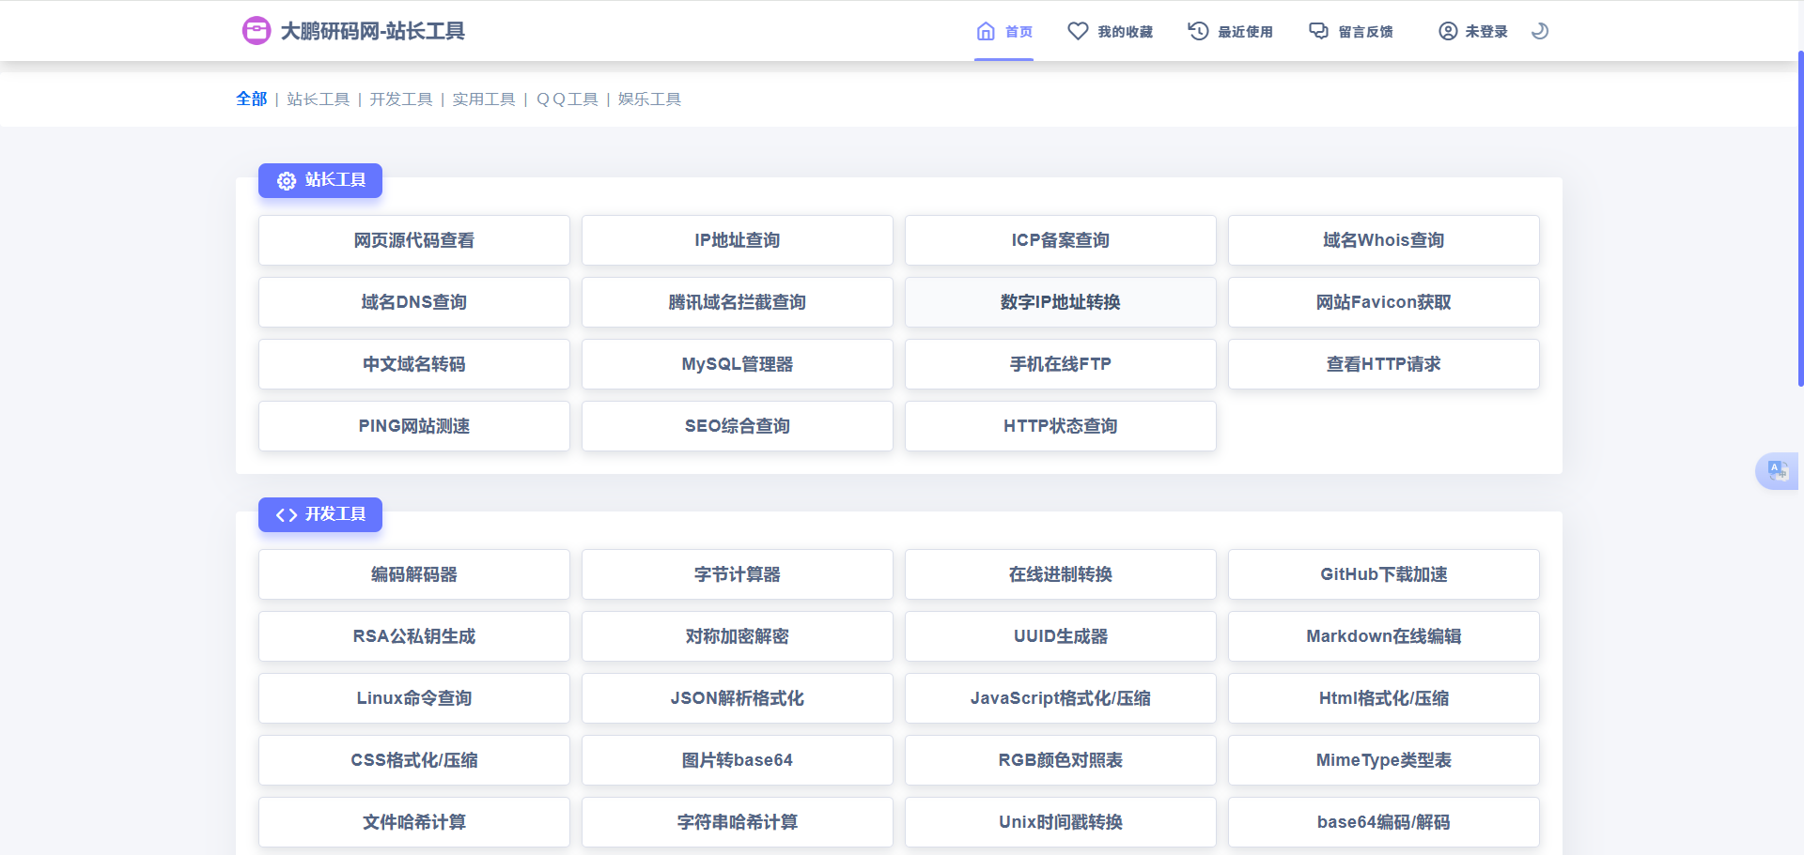The width and height of the screenshot is (1804, 855).
Task: Click the gear icon in 站长工具 header
Action: 287,180
